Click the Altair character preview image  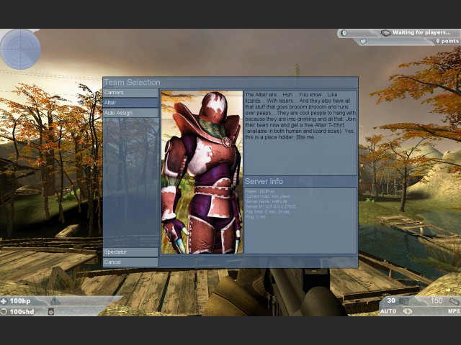[x=202, y=172]
